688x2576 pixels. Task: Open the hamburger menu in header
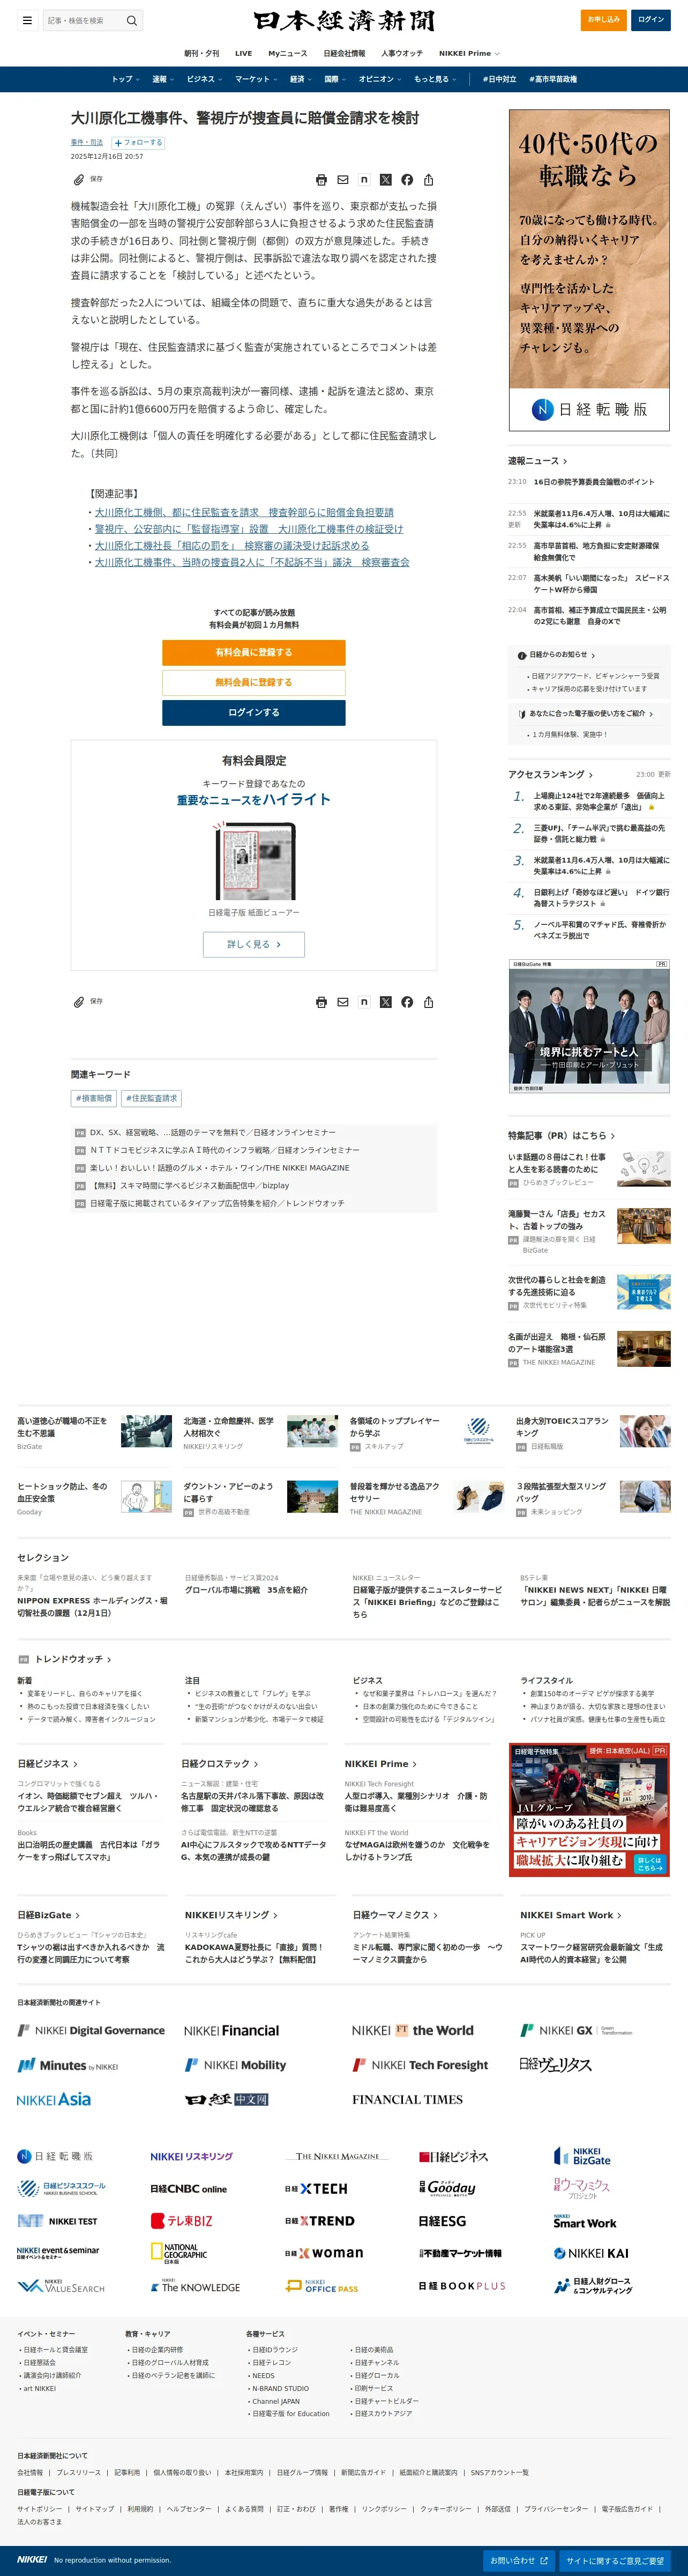pos(27,20)
